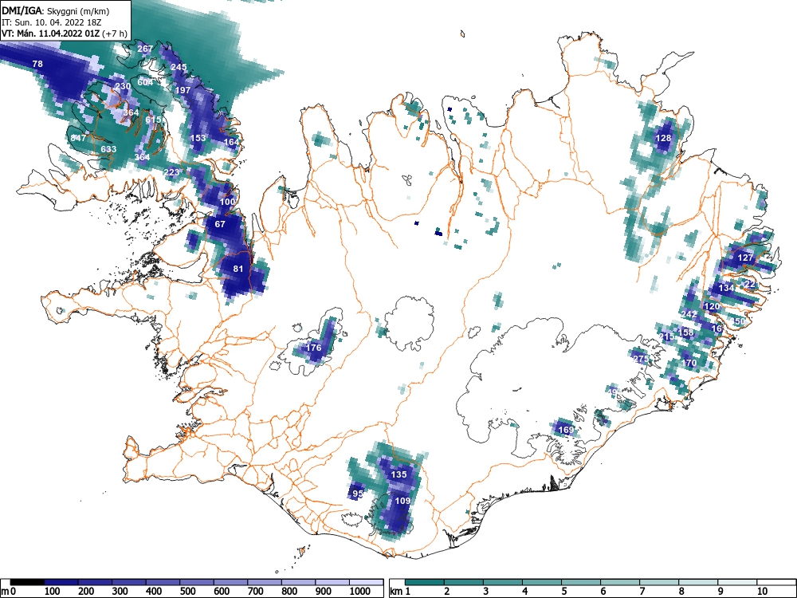Click the map visibility value '120'
Screen dimensions: 797x598
tap(712, 307)
